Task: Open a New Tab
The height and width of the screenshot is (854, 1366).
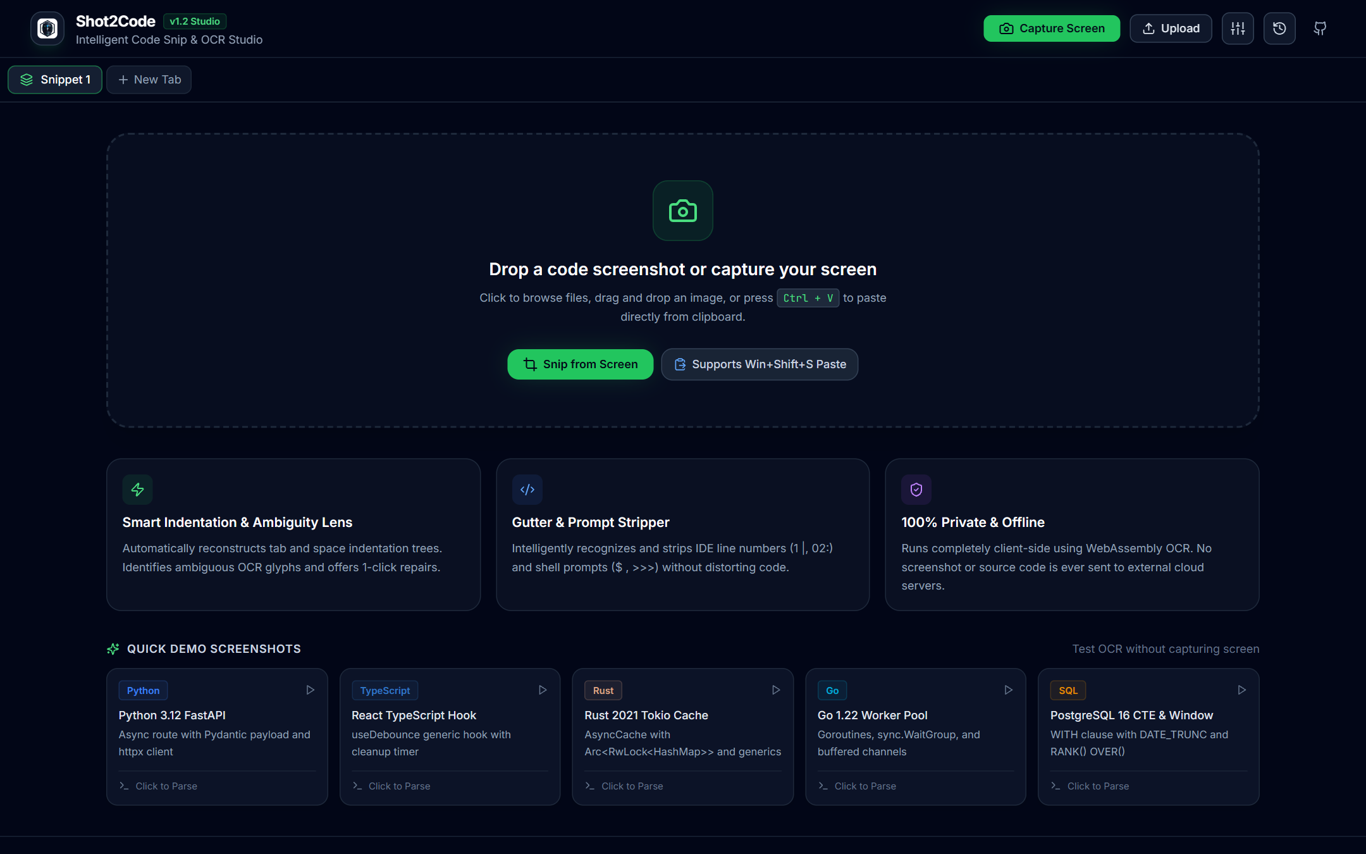Action: (x=149, y=80)
